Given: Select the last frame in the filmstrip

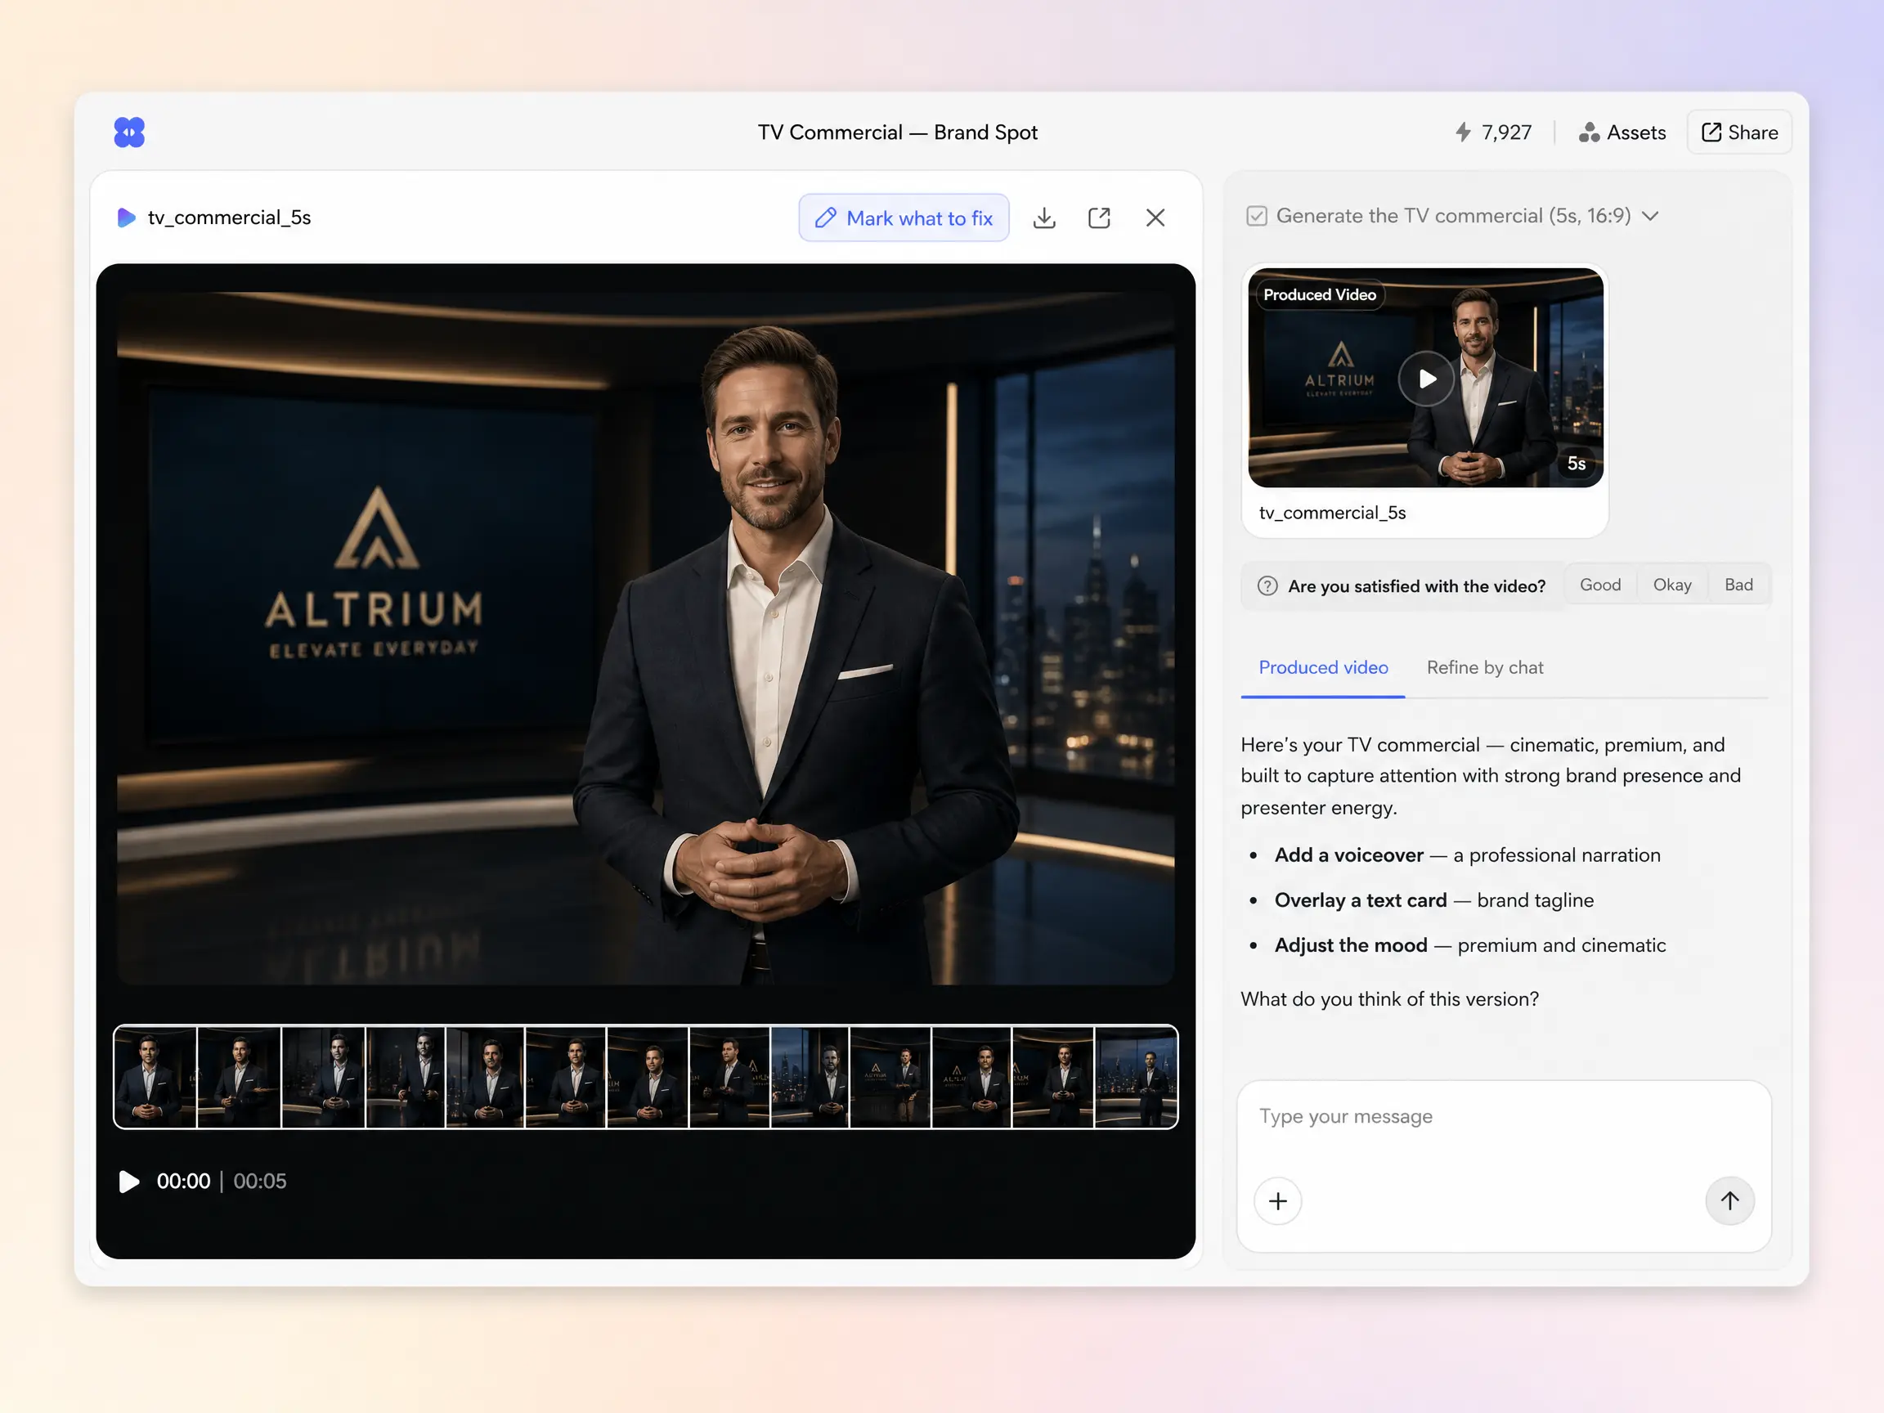Looking at the screenshot, I should click(1135, 1078).
